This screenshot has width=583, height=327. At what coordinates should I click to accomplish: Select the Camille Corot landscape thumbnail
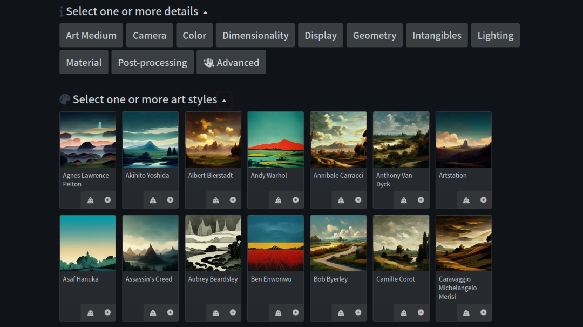(x=401, y=243)
